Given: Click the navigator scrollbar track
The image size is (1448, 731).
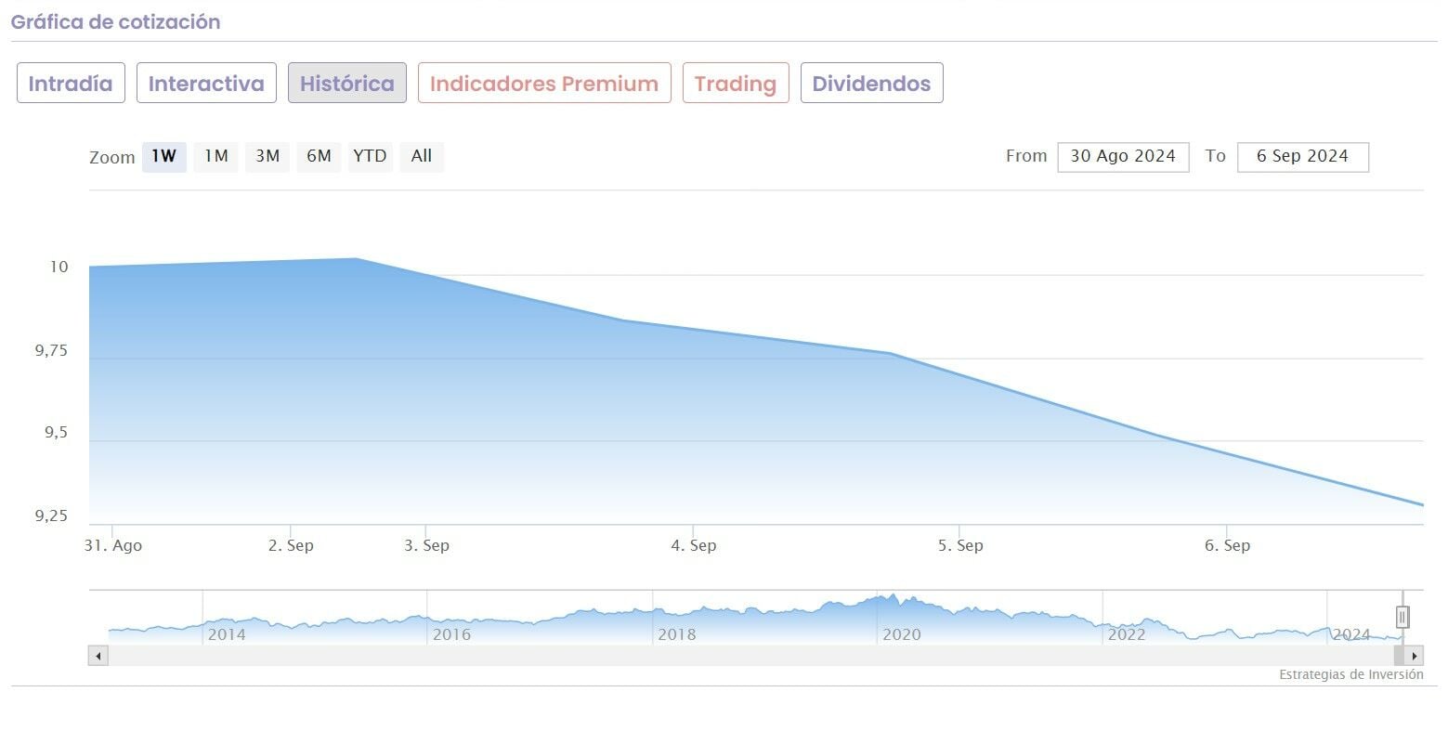Looking at the screenshot, I should click(x=743, y=656).
